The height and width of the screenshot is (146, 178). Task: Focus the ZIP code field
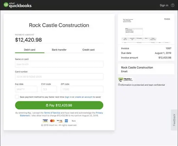click(82, 89)
